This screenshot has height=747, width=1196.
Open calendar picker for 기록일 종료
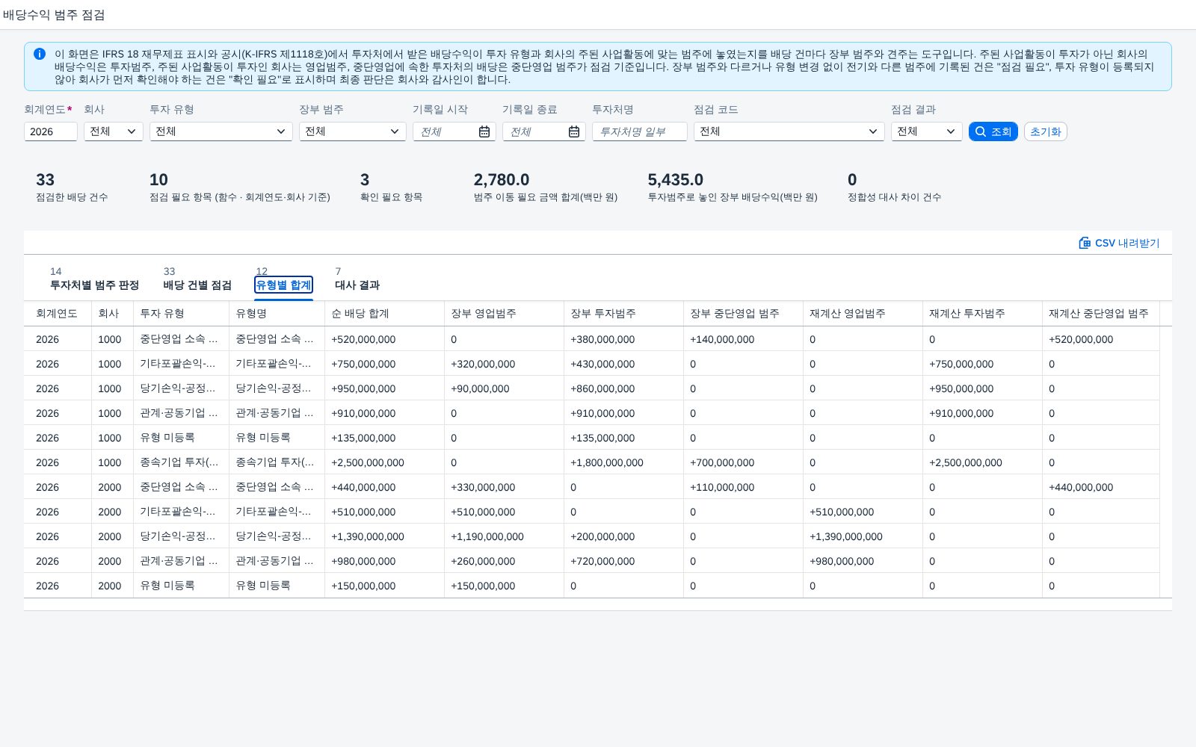[x=574, y=131]
